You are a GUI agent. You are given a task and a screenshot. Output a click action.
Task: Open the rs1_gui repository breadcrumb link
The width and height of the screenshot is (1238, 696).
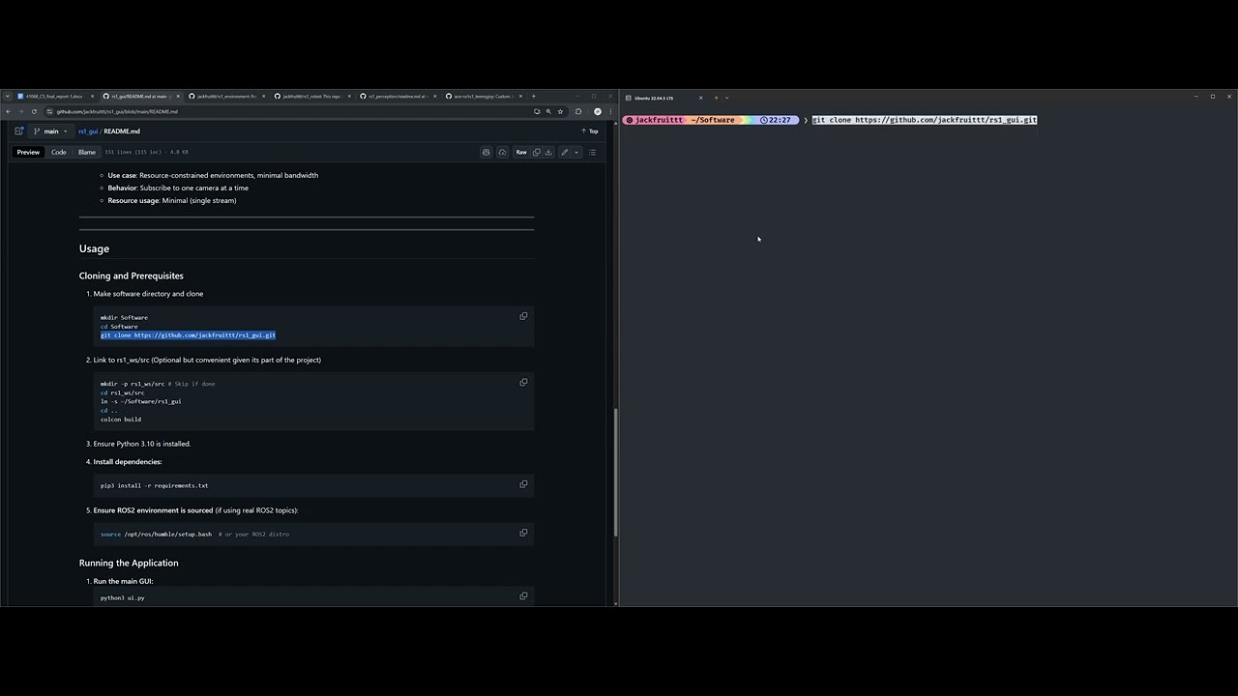88,131
